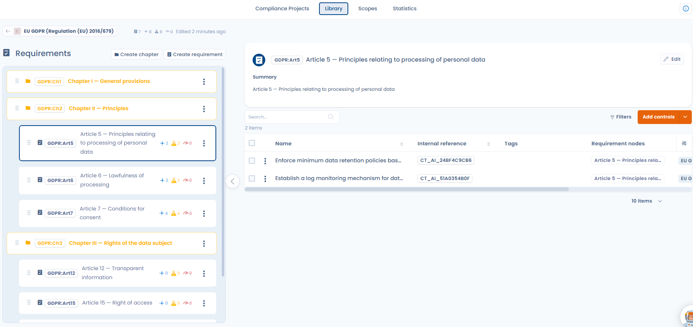Screen dimensions: 693x327
Task: Select Article 7 — Conditions for consent
Action: (x=118, y=213)
